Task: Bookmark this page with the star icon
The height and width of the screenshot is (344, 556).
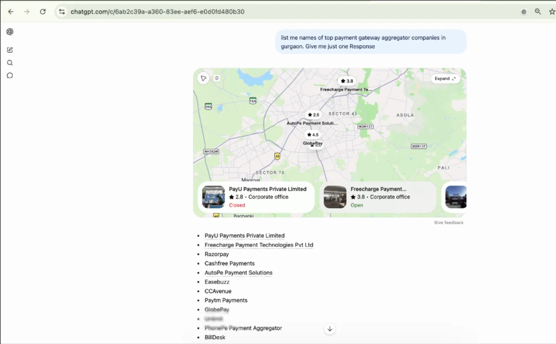Action: click(x=552, y=12)
